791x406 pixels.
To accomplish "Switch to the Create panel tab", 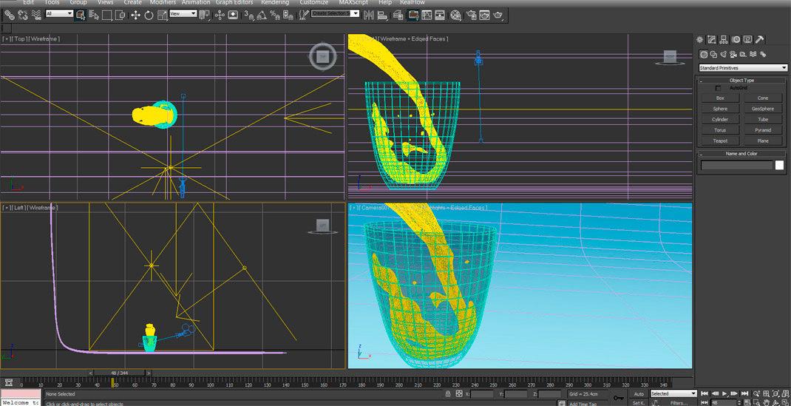I will click(x=699, y=40).
